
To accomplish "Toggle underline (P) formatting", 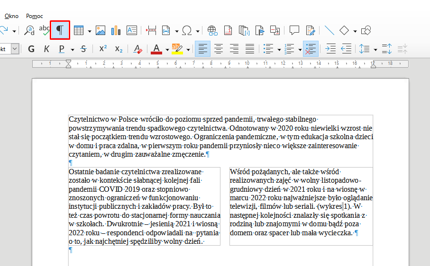I will point(62,49).
